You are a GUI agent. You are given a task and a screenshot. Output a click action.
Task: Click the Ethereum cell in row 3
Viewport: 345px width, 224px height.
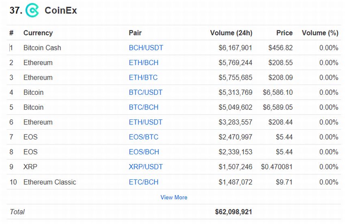[x=38, y=77]
